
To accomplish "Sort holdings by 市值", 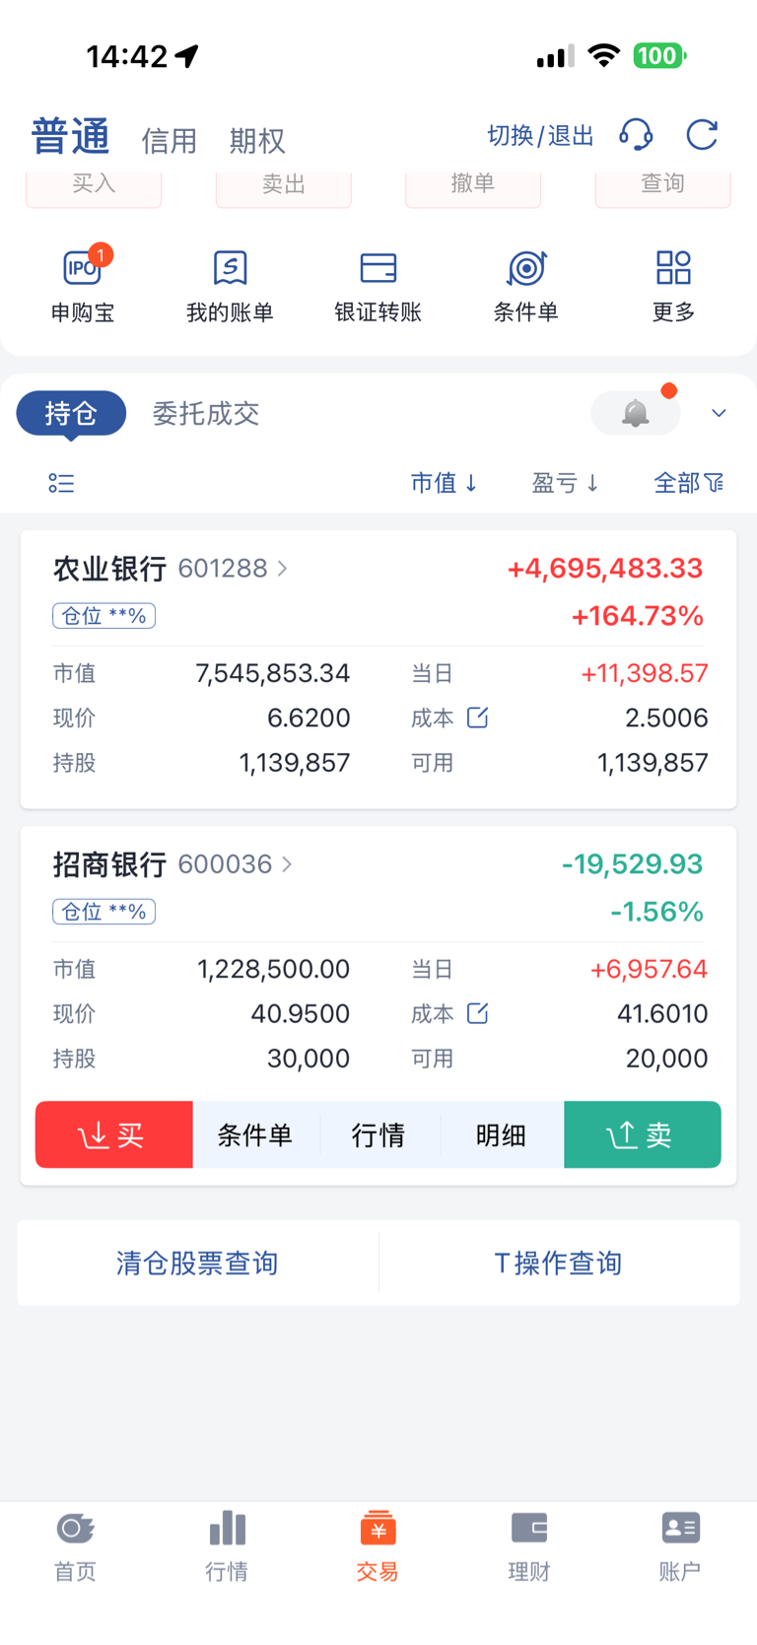I will point(444,483).
